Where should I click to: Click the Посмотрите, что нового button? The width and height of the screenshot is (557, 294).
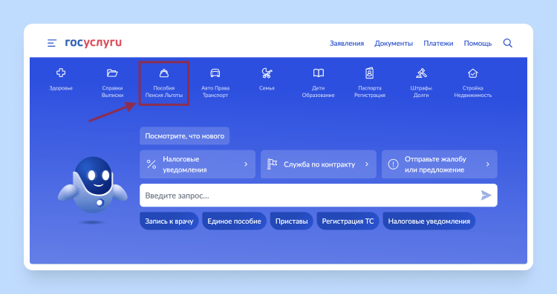pos(185,136)
